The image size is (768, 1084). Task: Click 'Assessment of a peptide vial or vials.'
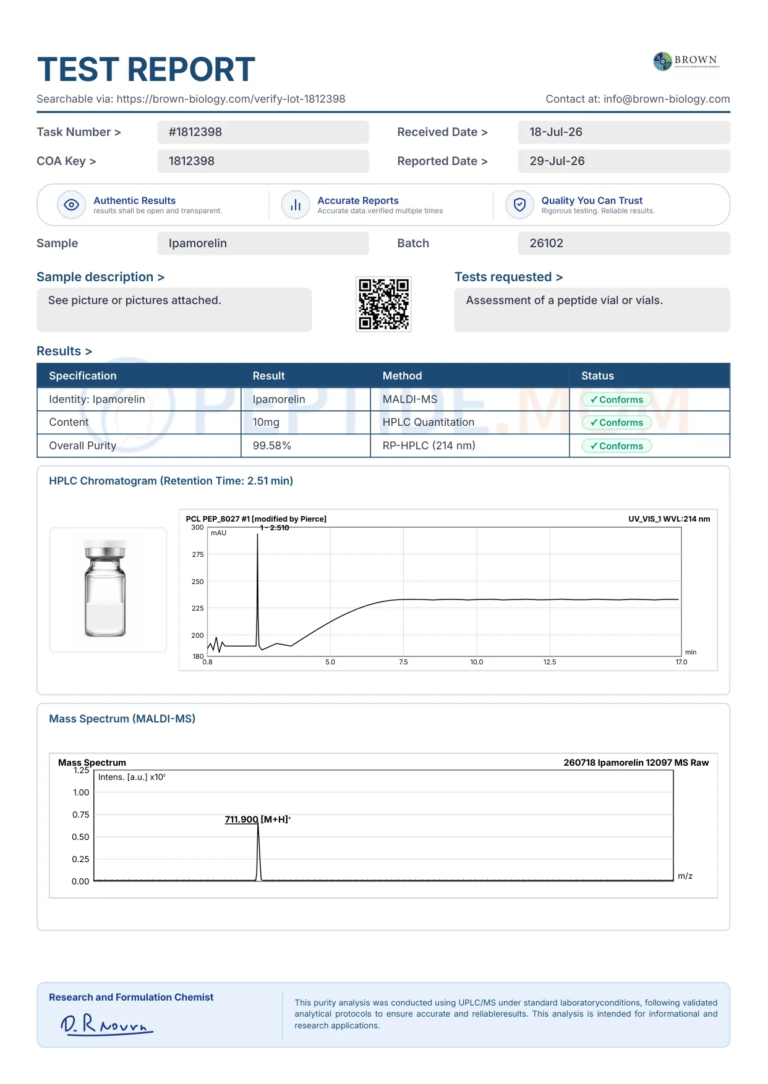[564, 300]
